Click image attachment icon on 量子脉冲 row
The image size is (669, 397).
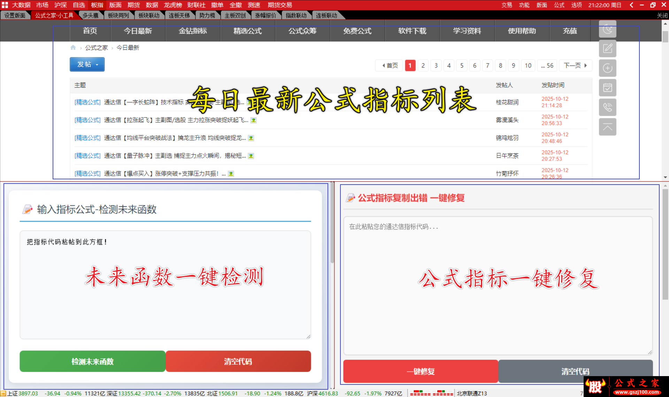click(251, 156)
